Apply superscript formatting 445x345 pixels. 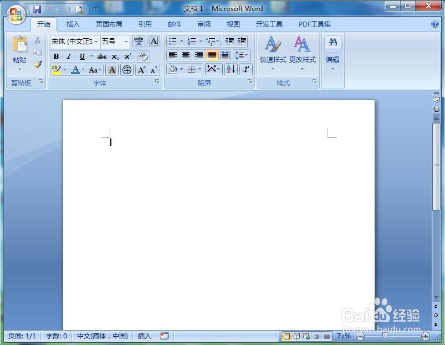click(x=128, y=56)
